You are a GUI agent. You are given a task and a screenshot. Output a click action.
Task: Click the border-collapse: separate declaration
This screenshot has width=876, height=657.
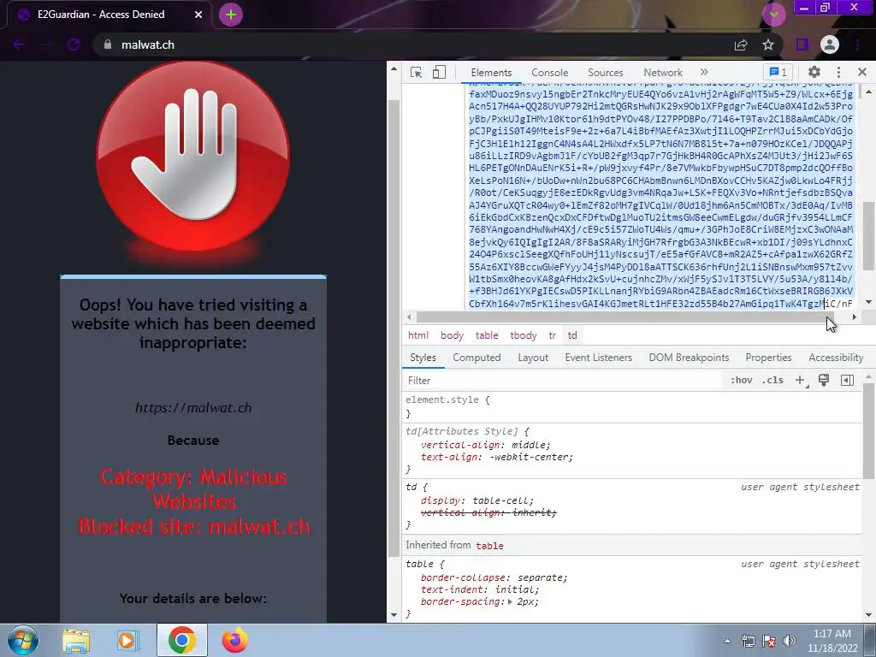[x=494, y=577]
